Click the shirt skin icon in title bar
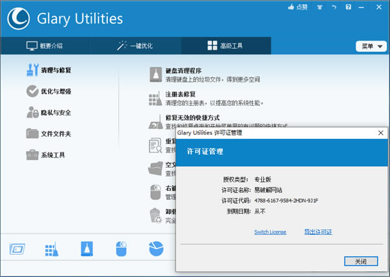Viewport: 390px width, 277px height. point(318,6)
